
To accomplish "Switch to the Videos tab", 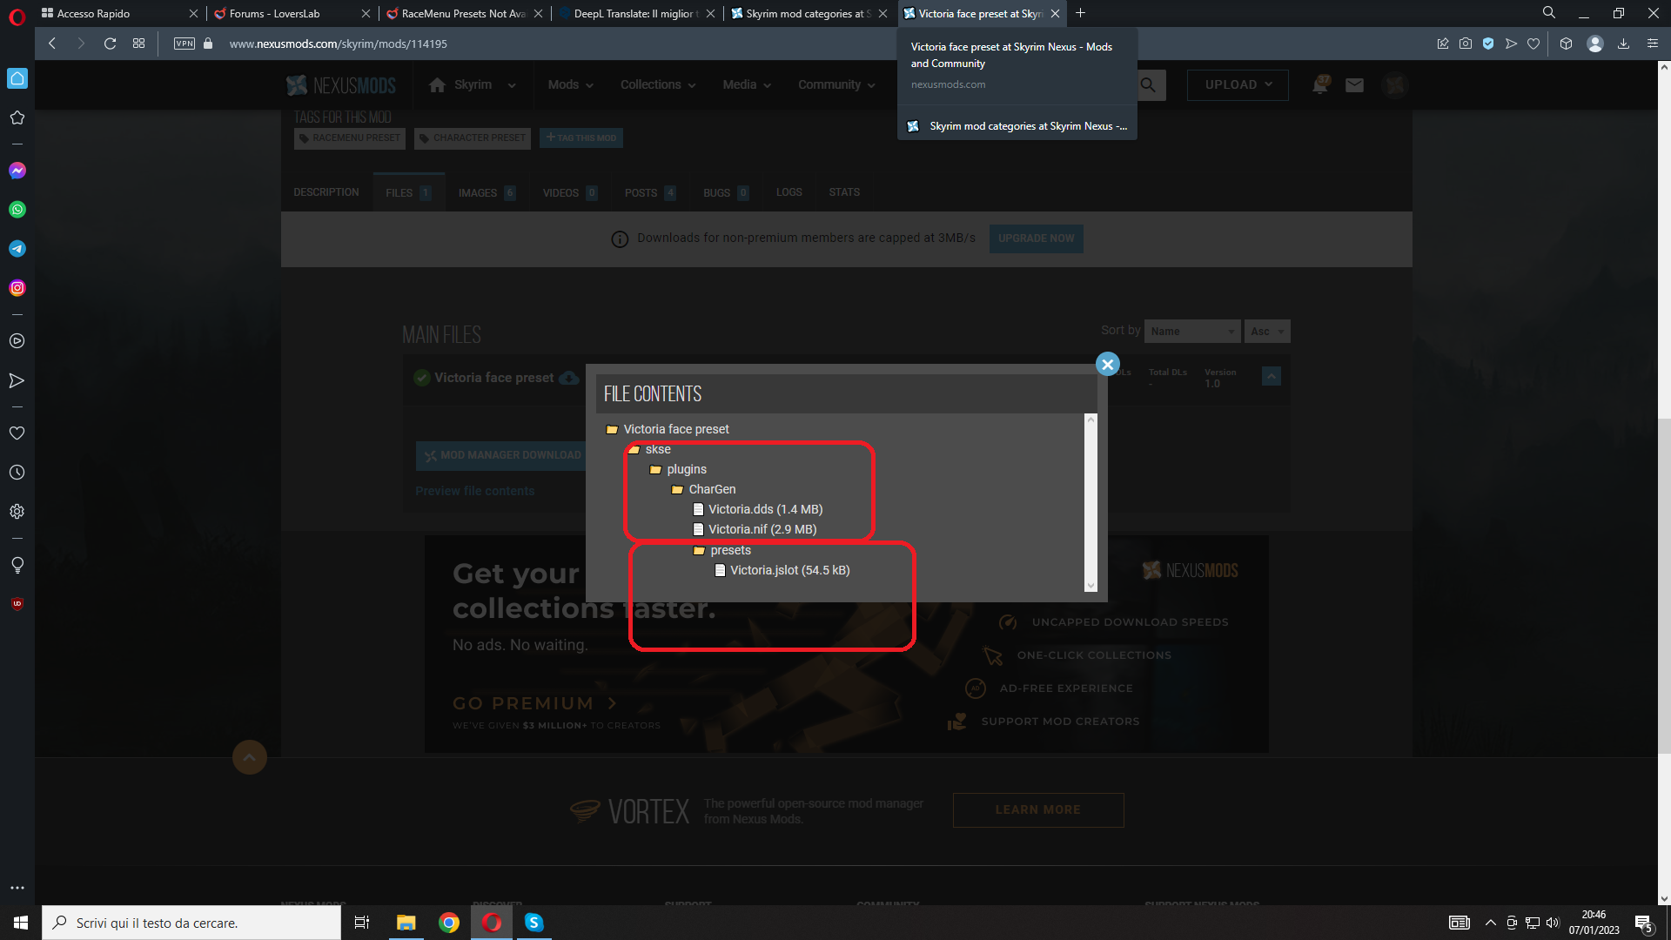I will 569,192.
